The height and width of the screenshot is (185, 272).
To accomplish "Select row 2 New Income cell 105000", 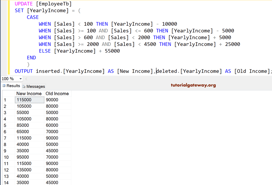I will [x=29, y=106].
